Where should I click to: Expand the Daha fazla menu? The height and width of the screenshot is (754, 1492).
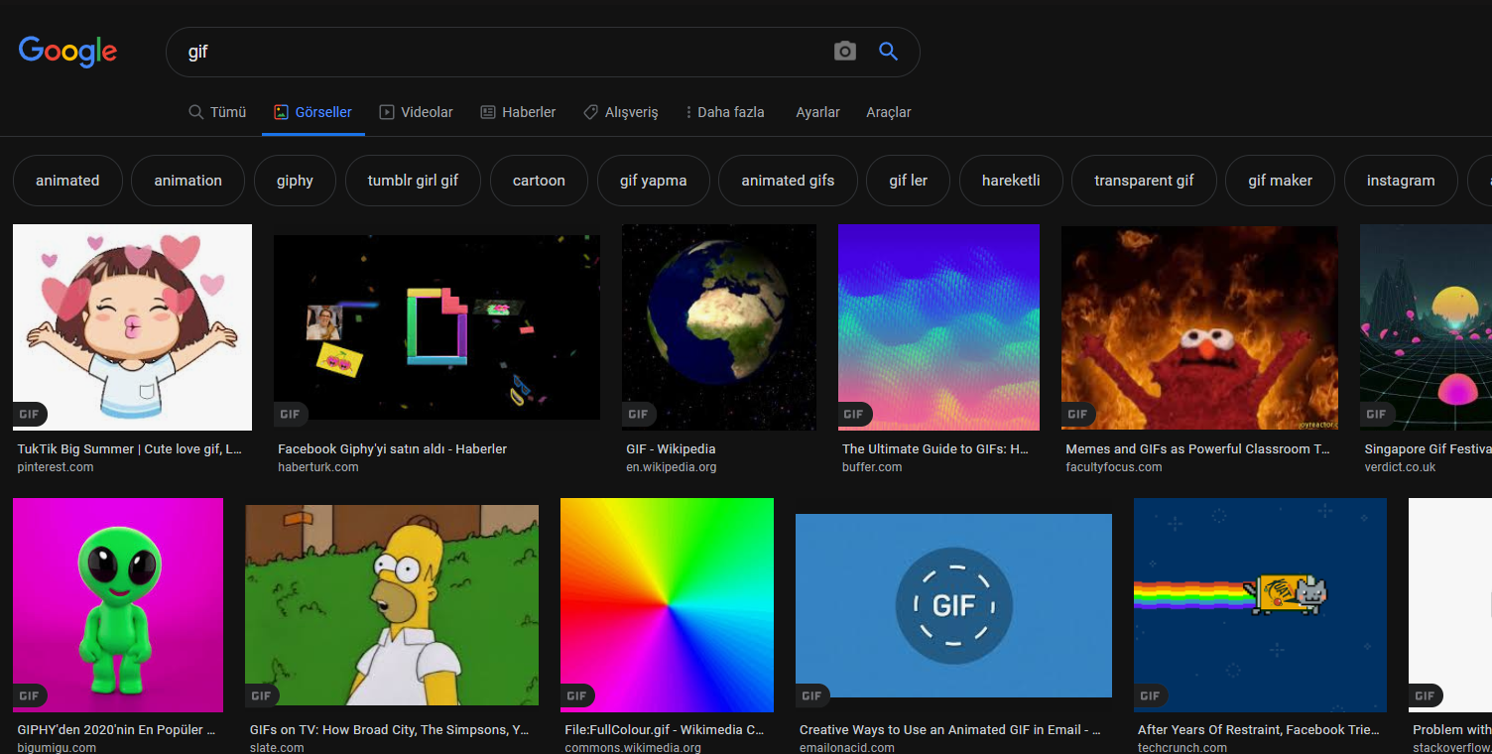point(725,112)
